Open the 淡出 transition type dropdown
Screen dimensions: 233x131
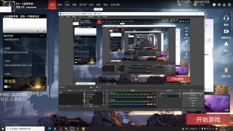tap(169, 93)
